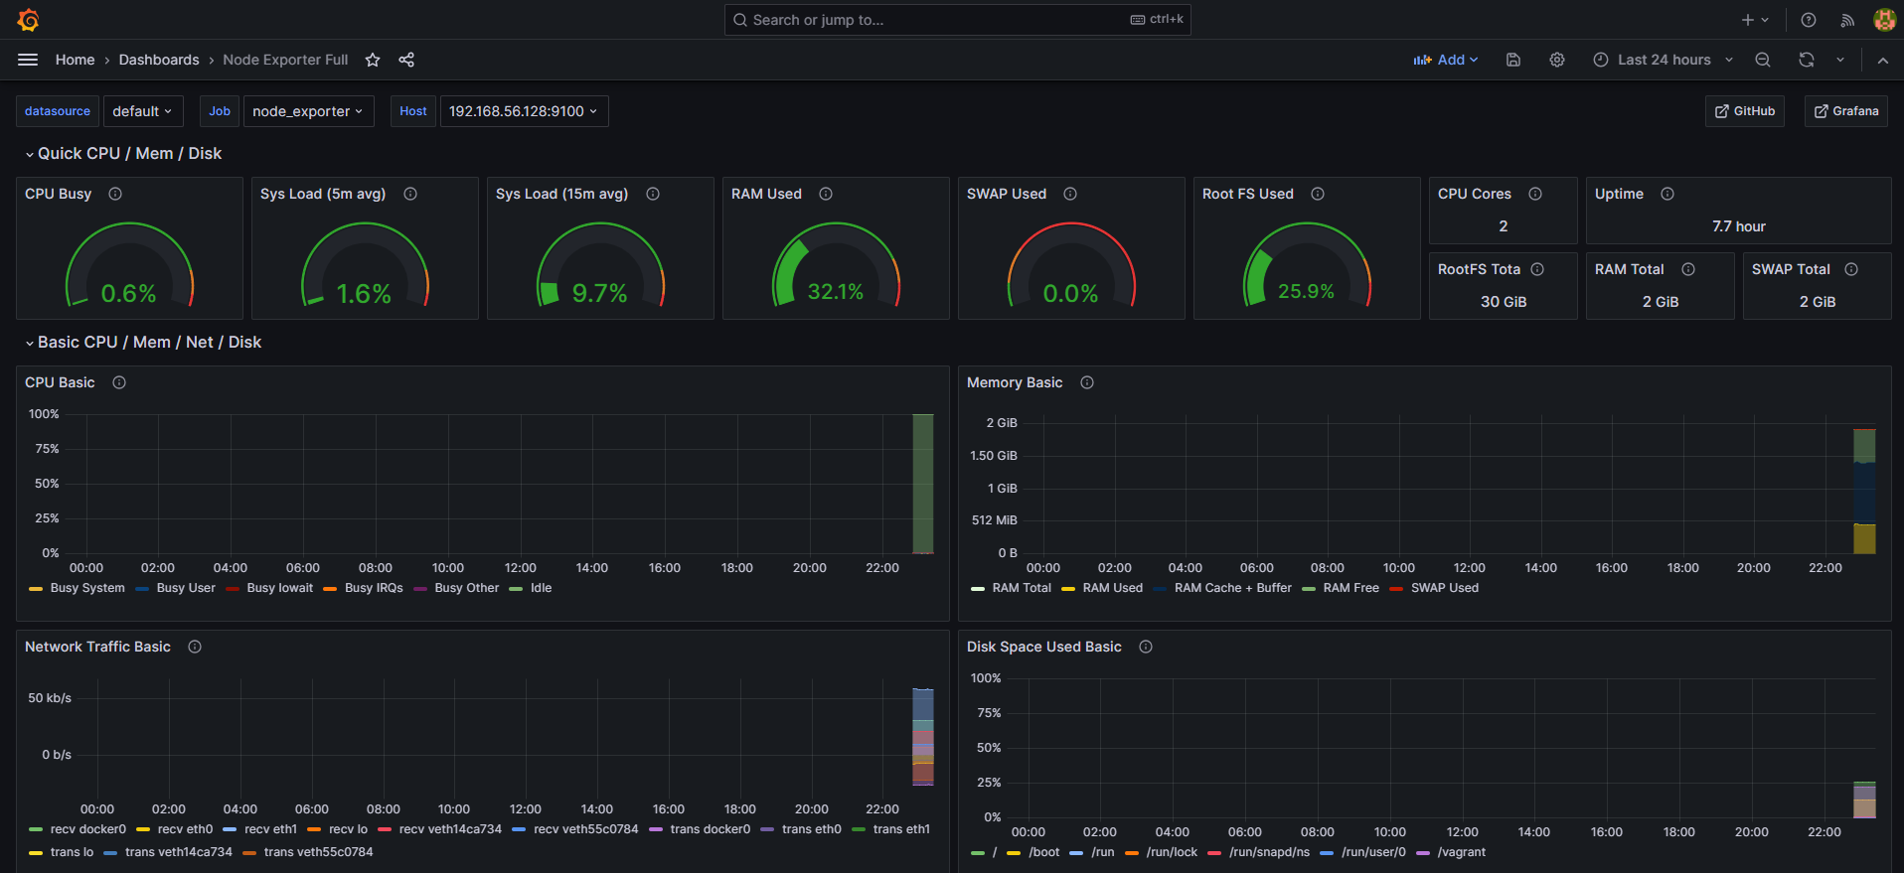This screenshot has width=1904, height=873.
Task: Show info for Network Traffic Basic panel
Action: 195,647
